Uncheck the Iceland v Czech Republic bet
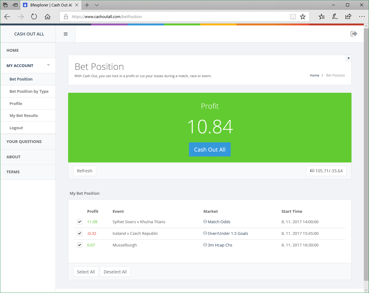 (80, 233)
